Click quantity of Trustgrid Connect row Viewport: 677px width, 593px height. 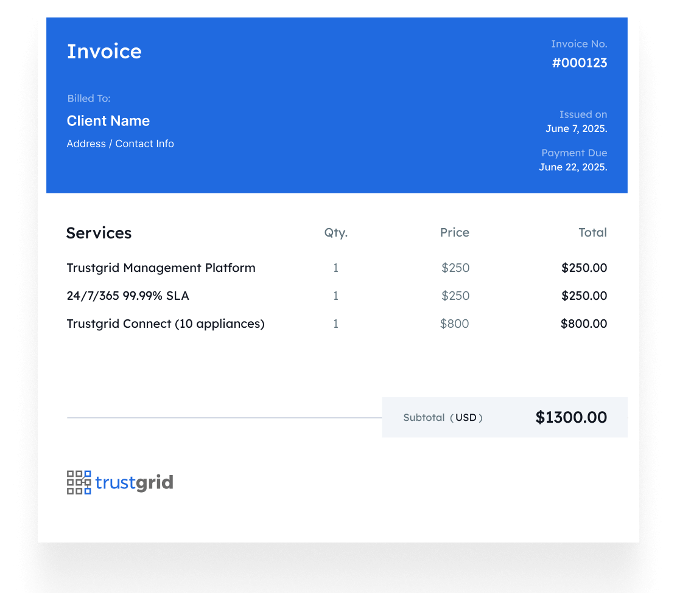pyautogui.click(x=335, y=324)
